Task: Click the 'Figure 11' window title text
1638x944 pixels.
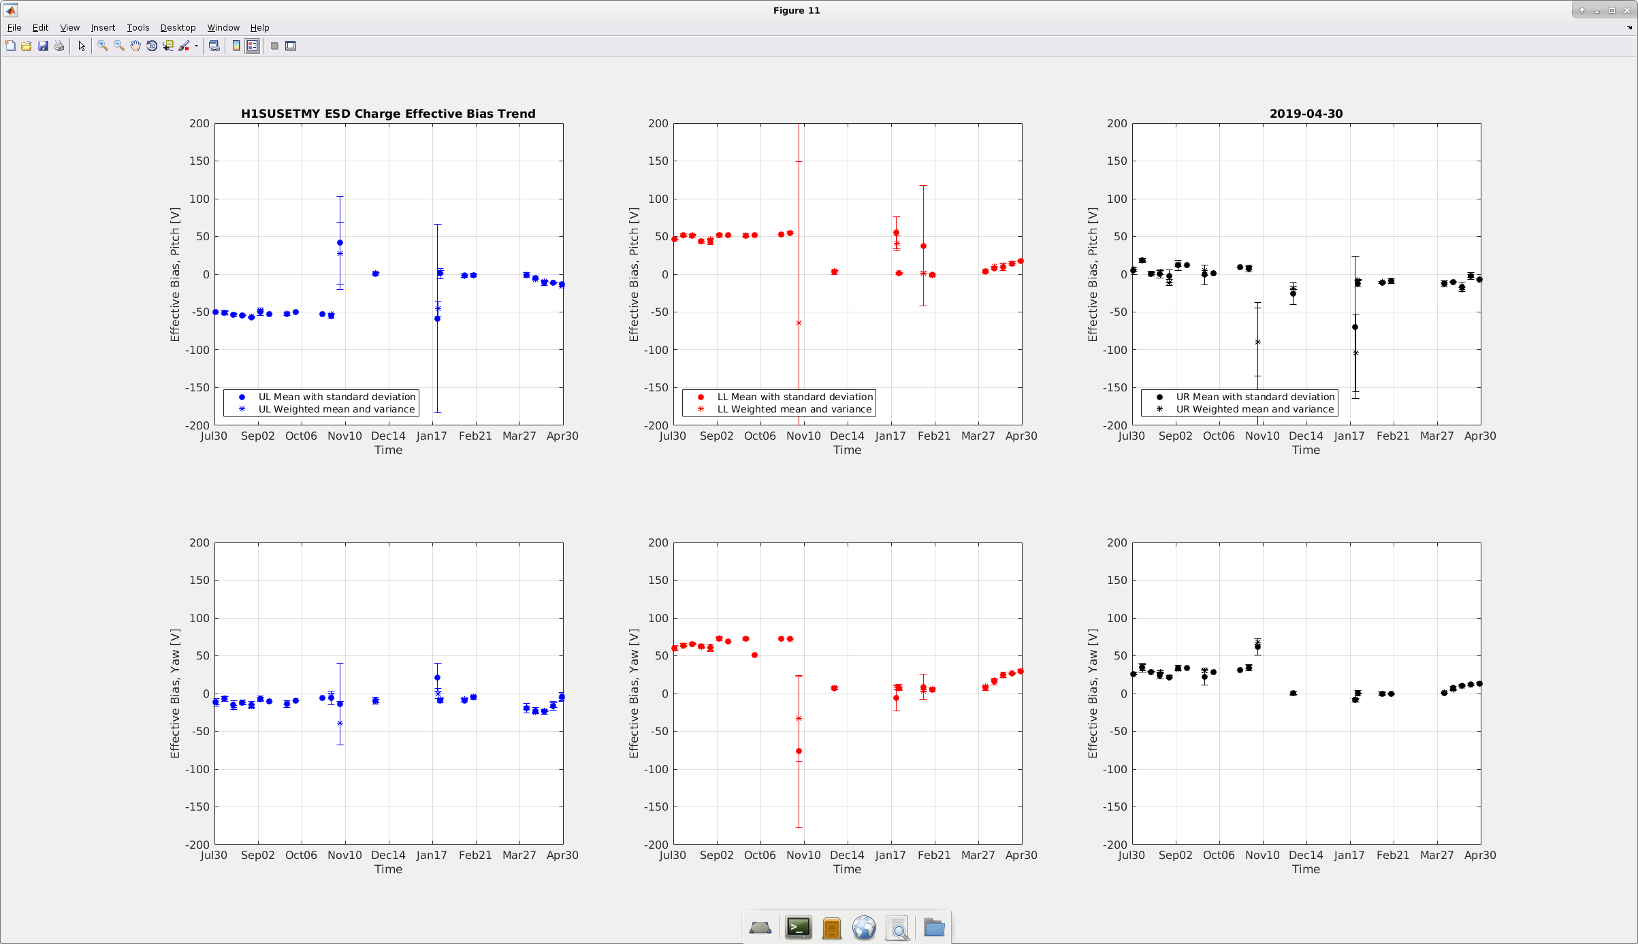Action: (x=797, y=10)
